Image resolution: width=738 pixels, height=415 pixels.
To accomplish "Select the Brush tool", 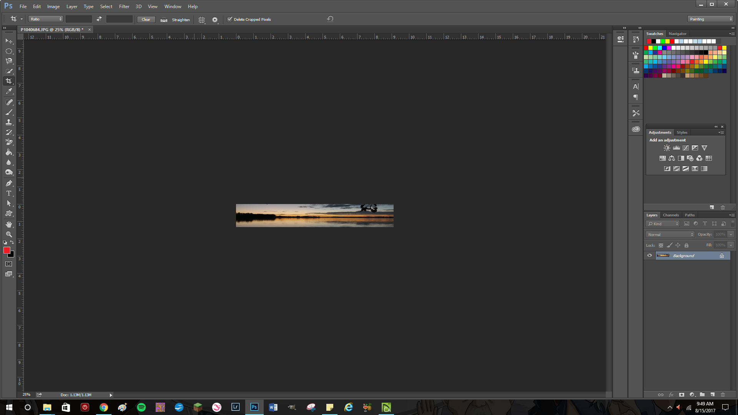I will pyautogui.click(x=9, y=112).
